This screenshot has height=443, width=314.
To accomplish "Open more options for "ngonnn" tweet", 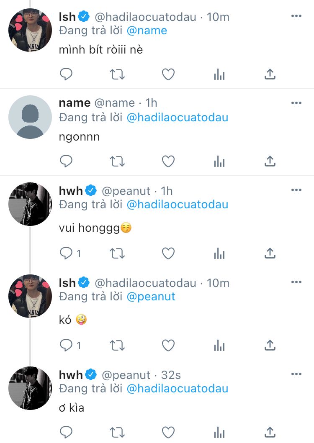I will (296, 103).
